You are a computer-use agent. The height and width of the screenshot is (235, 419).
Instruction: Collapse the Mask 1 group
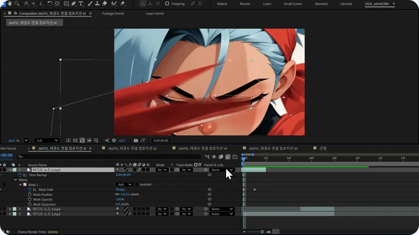pyautogui.click(x=21, y=185)
